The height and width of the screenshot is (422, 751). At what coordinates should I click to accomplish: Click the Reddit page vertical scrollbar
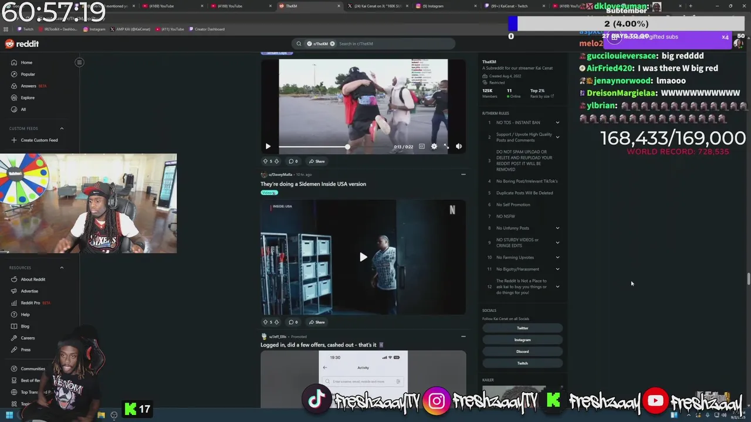748,278
